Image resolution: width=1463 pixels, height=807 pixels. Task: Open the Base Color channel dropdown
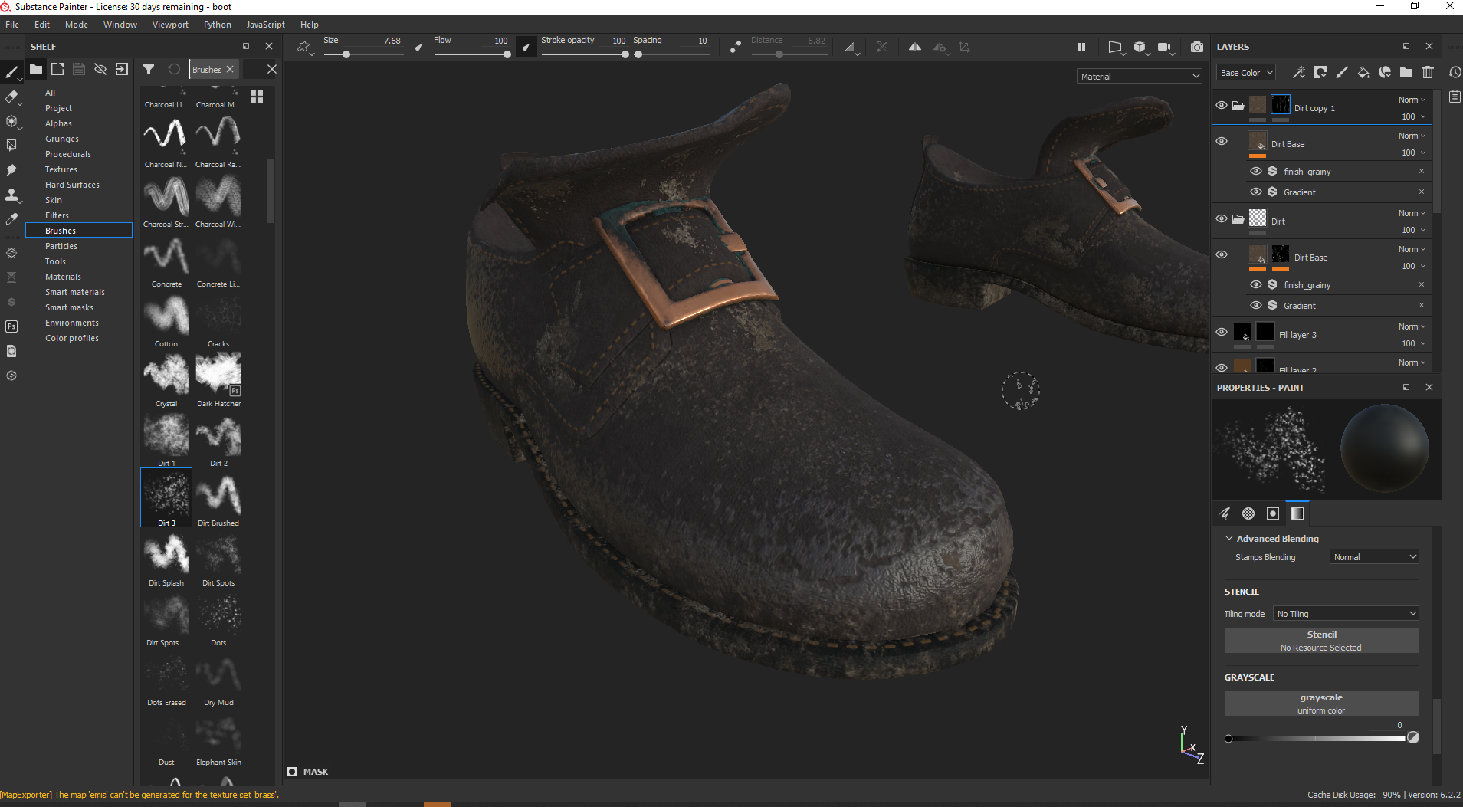[x=1246, y=73]
